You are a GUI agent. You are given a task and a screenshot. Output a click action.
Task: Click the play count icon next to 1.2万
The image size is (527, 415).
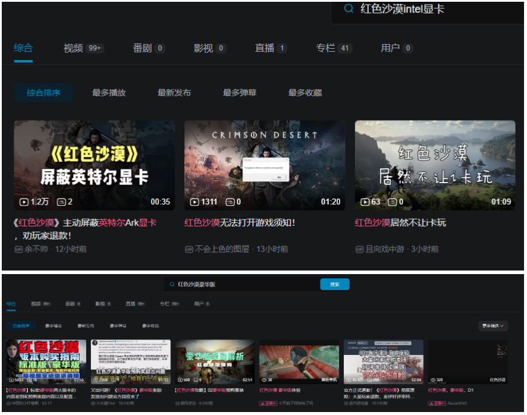[x=24, y=202]
